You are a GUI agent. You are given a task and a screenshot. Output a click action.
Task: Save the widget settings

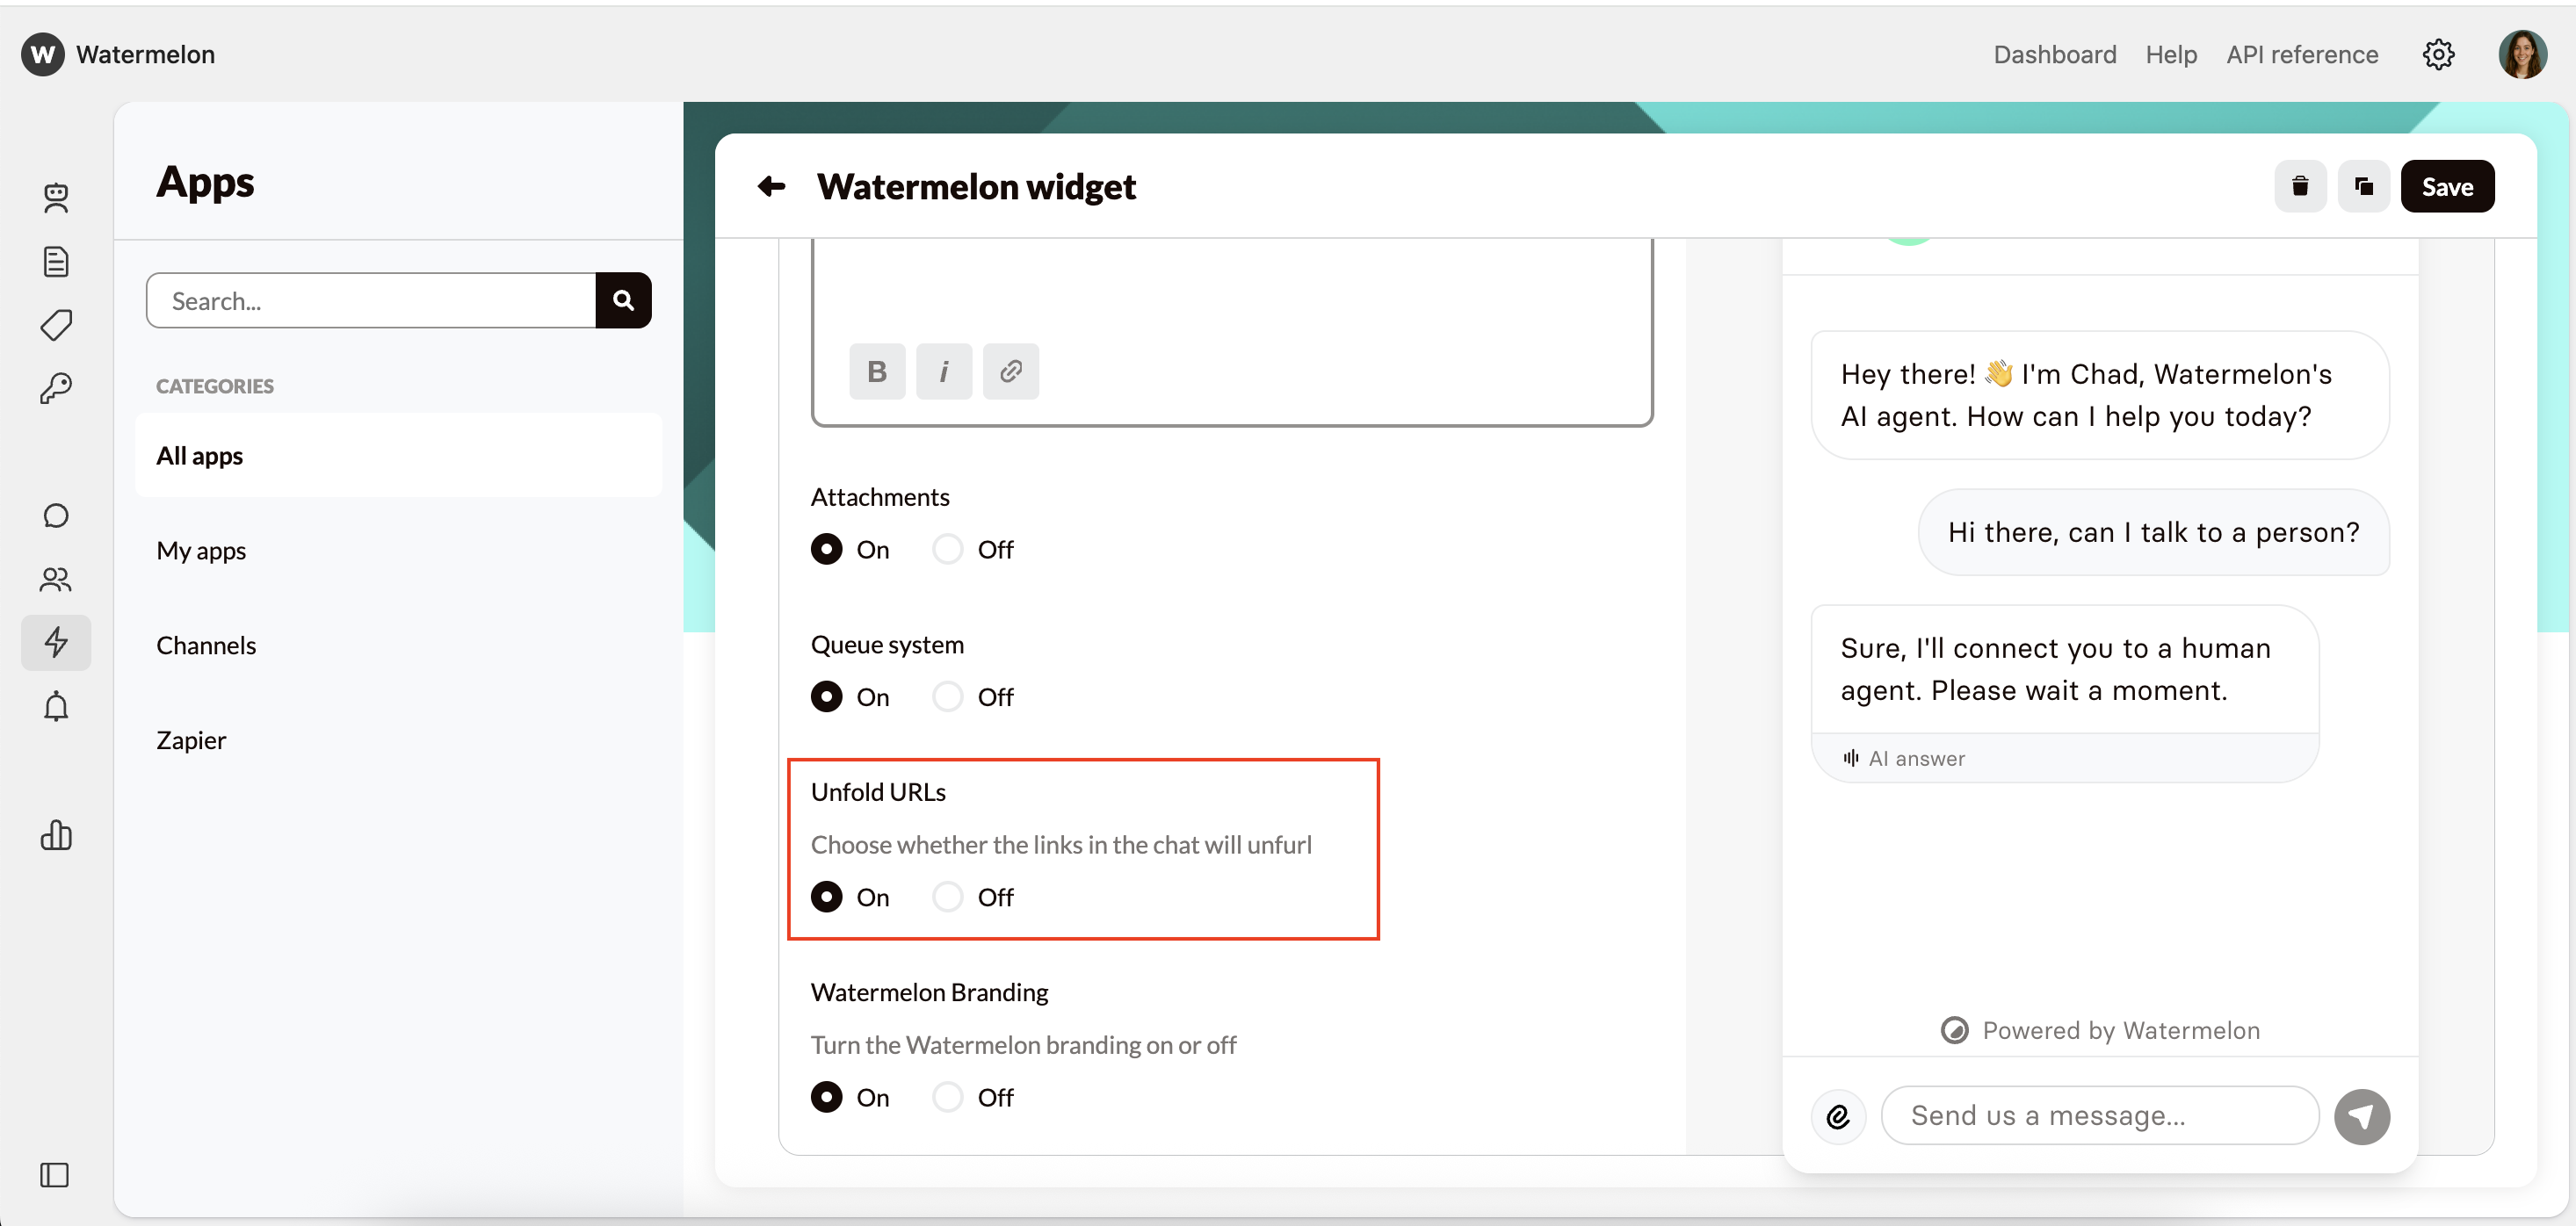click(x=2446, y=186)
